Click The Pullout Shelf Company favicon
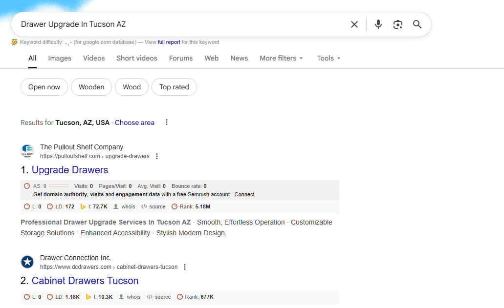Screen dimensions: 504x308 [x=27, y=151]
